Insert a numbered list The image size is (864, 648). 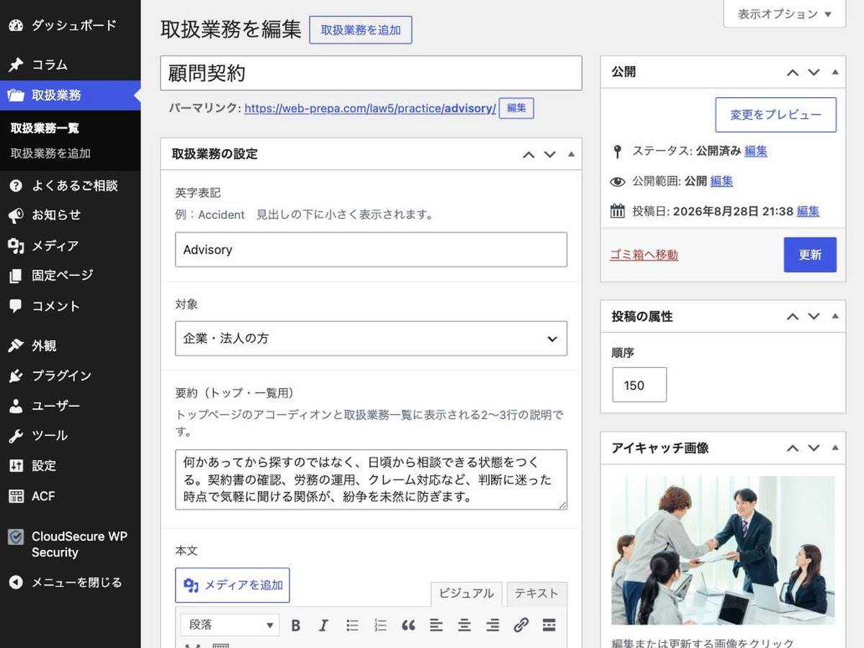[380, 625]
